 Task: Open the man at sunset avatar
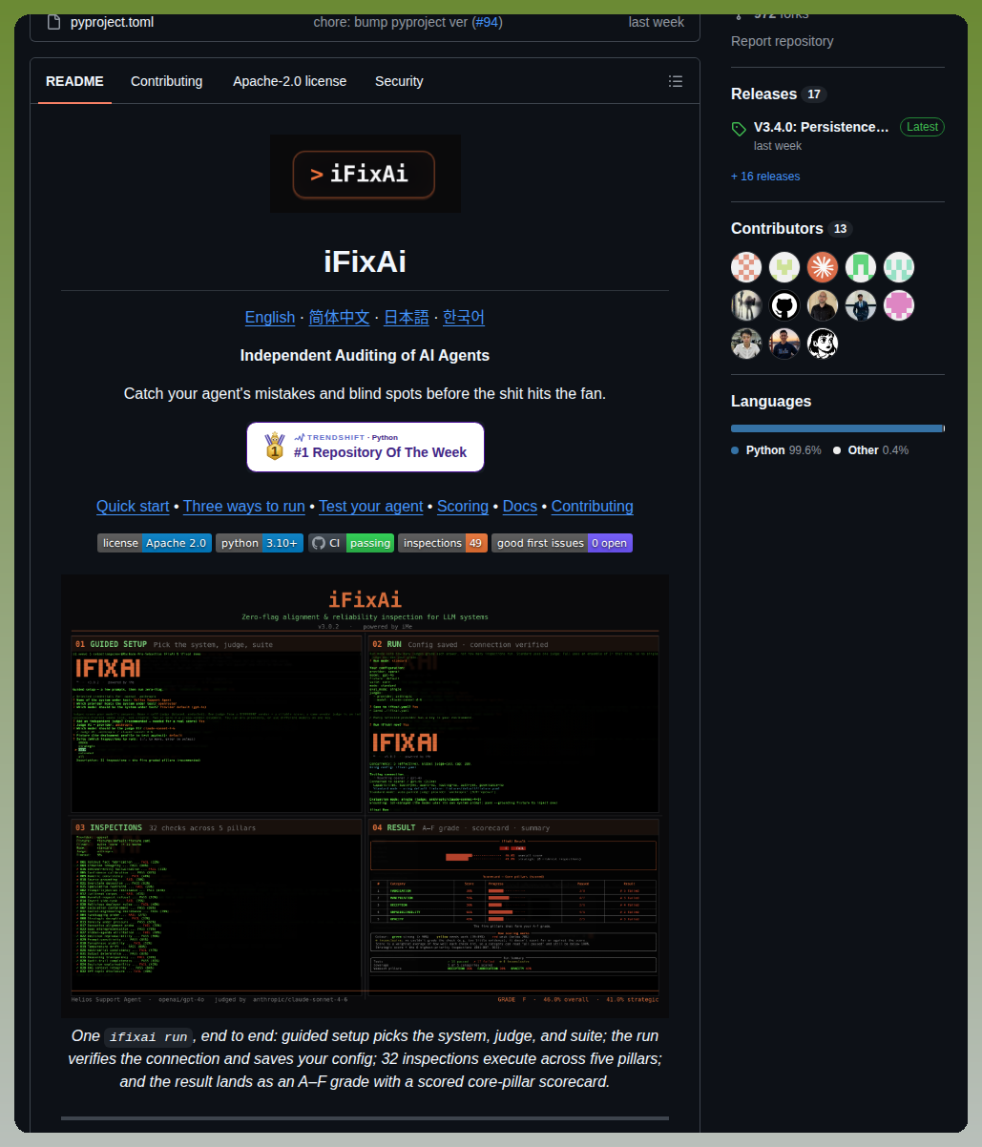coord(784,344)
